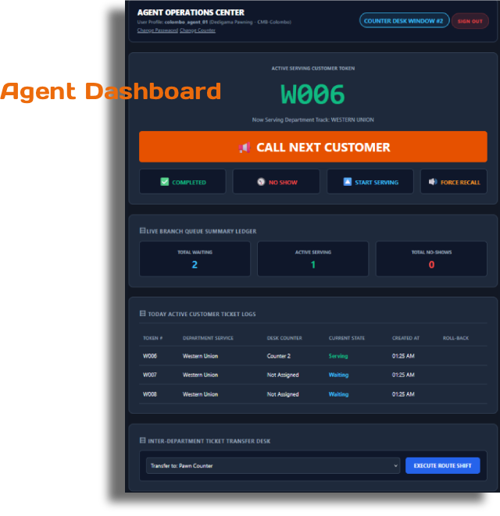
Task: Click the megaphone icon on Call Next Customer
Action: pyautogui.click(x=245, y=148)
